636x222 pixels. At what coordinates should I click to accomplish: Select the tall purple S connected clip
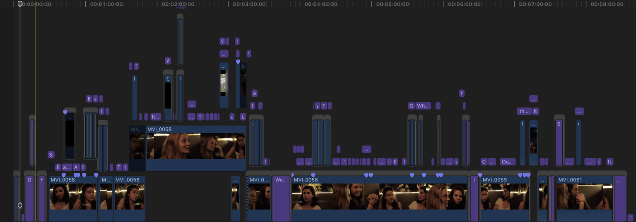point(559,143)
